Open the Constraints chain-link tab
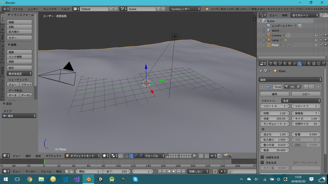The height and width of the screenshot is (184, 328). pyautogui.click(x=295, y=64)
